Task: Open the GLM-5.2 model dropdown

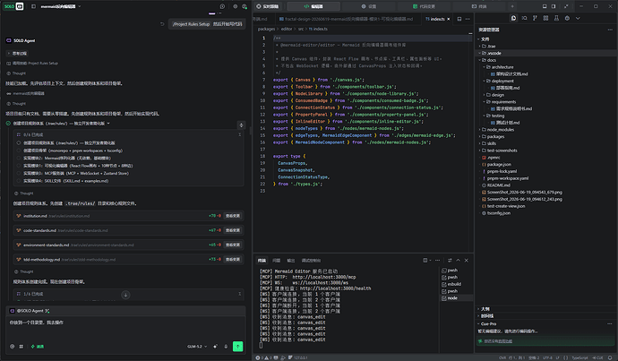Action: point(197,347)
